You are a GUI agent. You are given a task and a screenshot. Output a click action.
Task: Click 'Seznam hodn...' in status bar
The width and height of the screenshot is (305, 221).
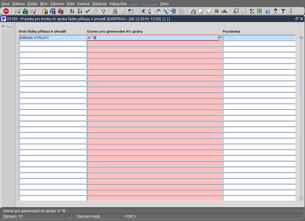click(90, 216)
